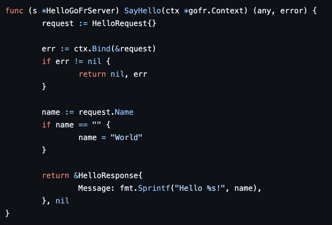
Task: Click the HelloRequest{} struct literal
Action: pos(124,24)
